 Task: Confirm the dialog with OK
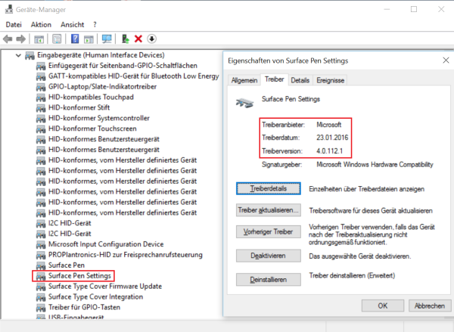[x=383, y=306]
